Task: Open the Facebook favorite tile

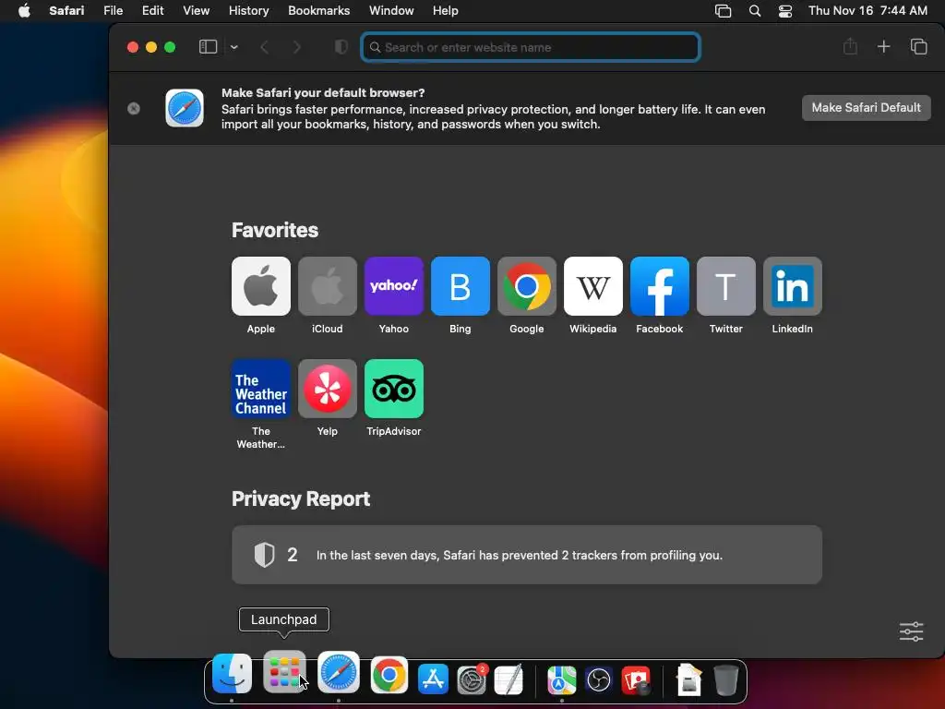Action: pyautogui.click(x=659, y=286)
